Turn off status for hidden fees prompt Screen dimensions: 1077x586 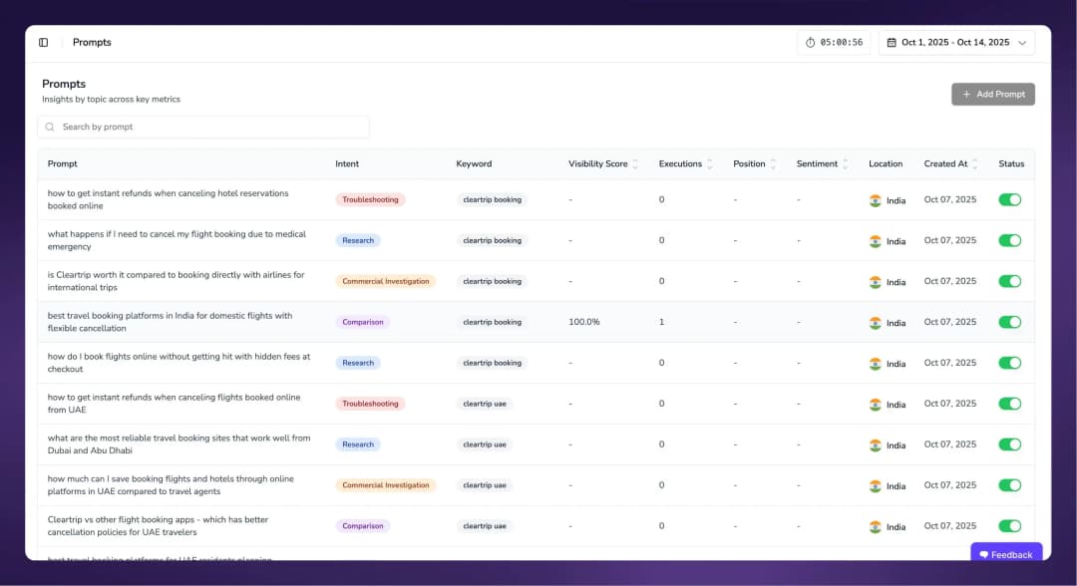coord(1009,364)
